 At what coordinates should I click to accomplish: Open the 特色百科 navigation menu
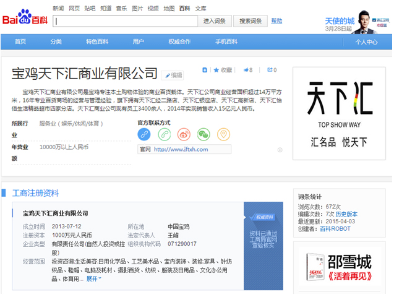point(96,41)
